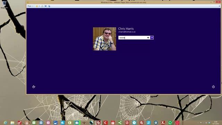This screenshot has height=125, width=222.
Task: Launch Excel from the taskbar
Action: coord(34,123)
